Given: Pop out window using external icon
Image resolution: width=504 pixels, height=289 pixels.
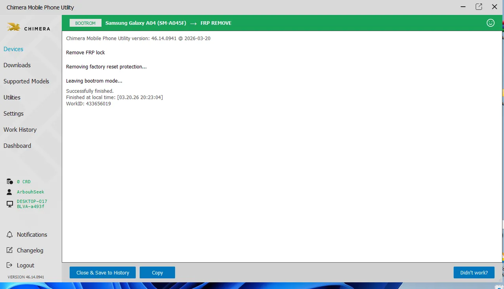Looking at the screenshot, I should 478,7.
